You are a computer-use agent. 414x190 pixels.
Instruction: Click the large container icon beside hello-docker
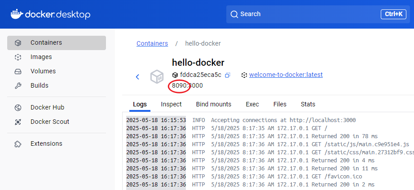[157, 77]
